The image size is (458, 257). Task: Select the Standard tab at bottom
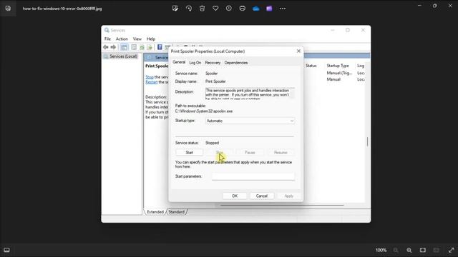point(177,212)
